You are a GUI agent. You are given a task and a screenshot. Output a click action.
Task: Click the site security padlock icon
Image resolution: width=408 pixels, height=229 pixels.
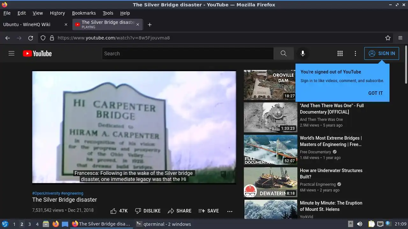52,38
